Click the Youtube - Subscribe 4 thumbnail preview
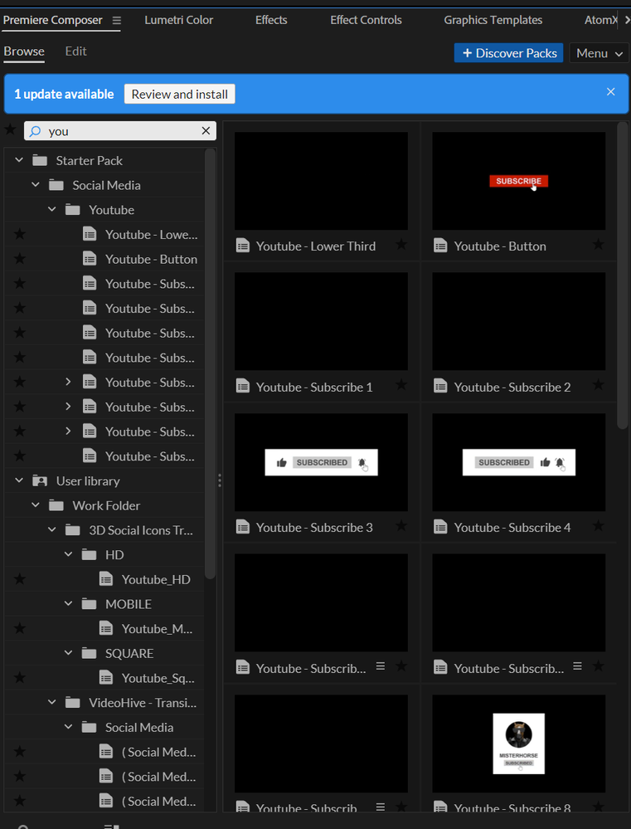Viewport: 631px width, 829px height. tap(518, 462)
